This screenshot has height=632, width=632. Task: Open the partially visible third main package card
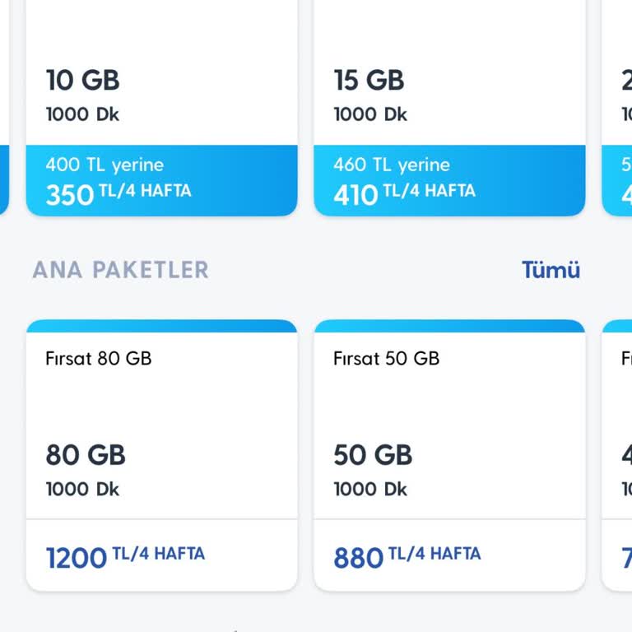620,453
